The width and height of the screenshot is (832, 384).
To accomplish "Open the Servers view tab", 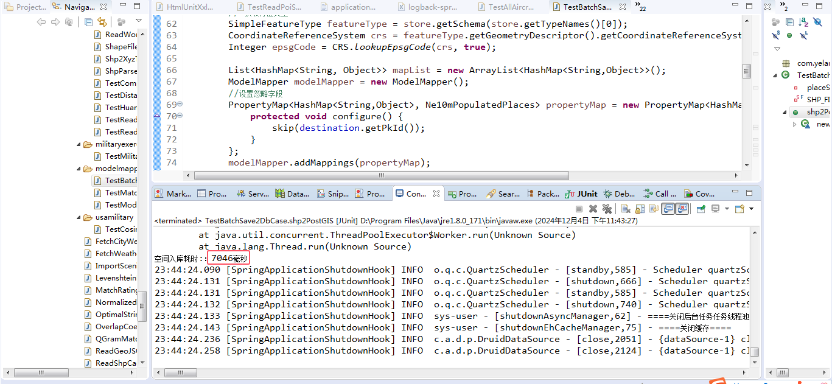I will tap(252, 194).
